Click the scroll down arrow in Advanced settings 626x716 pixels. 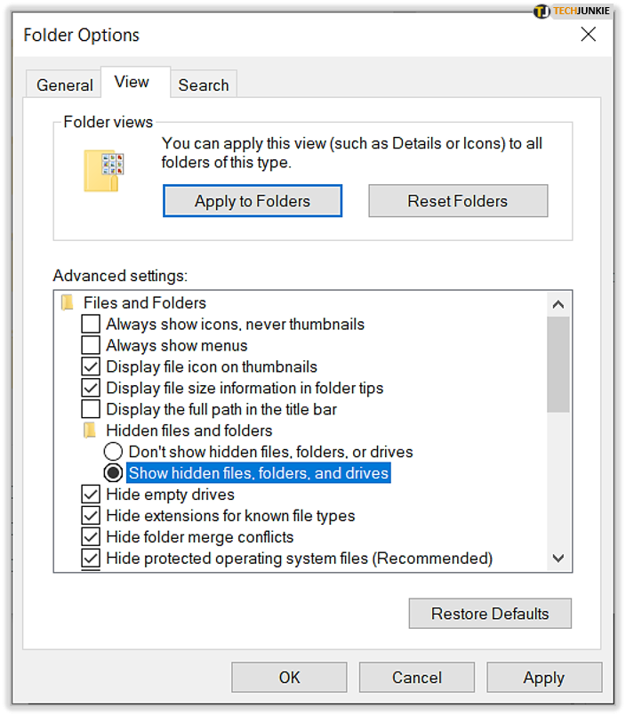coord(558,558)
